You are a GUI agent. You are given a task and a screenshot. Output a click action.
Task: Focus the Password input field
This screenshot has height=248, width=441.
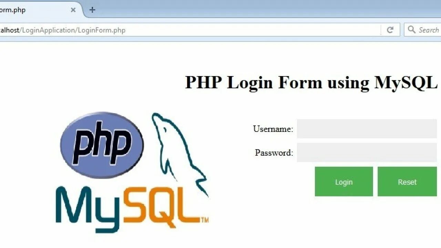pyautogui.click(x=367, y=153)
